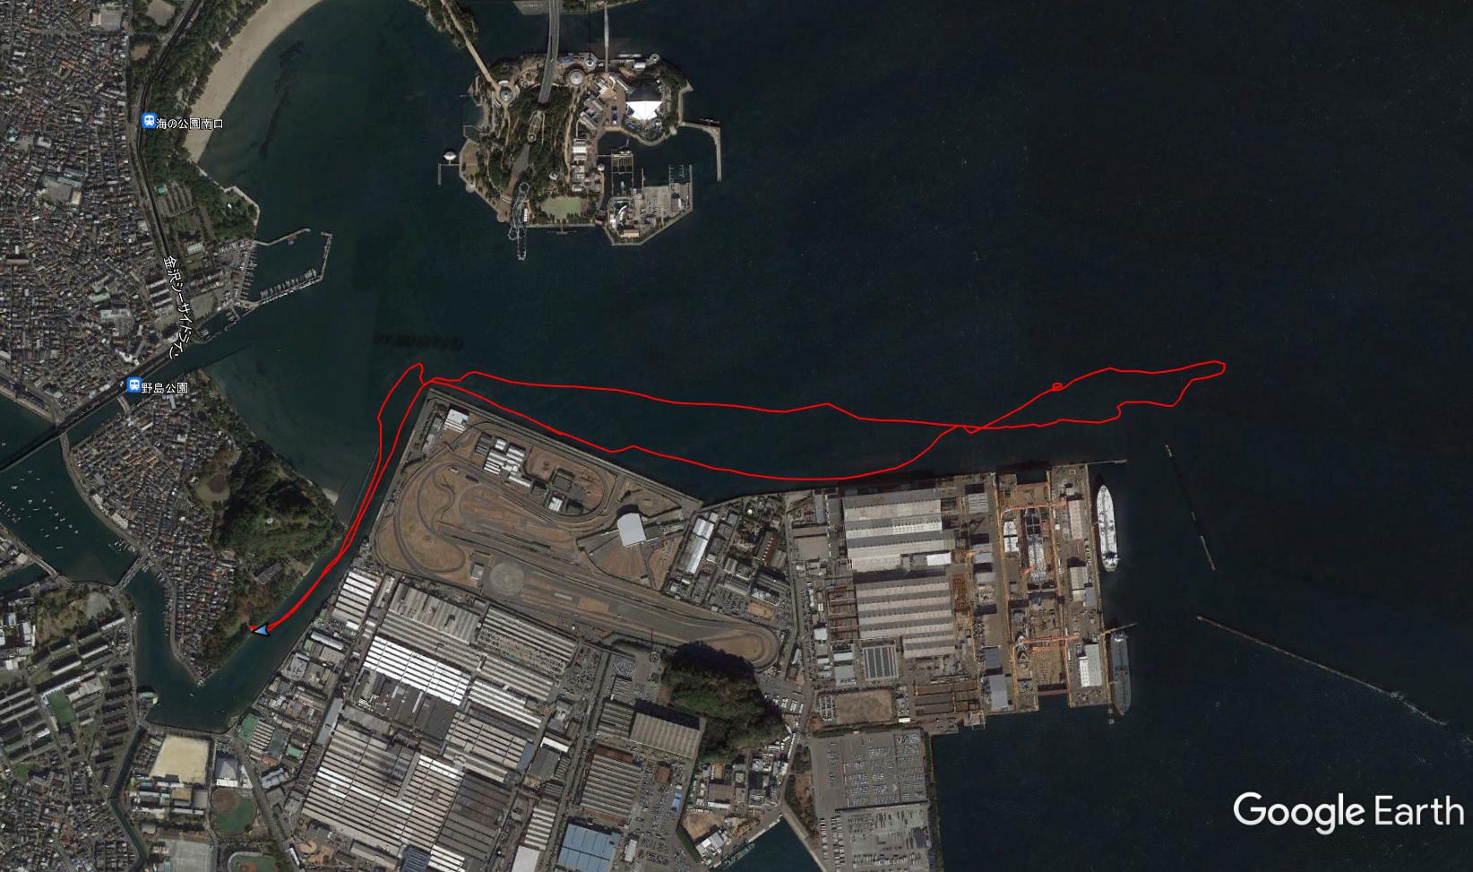Click the gray ship moored at lower pier
This screenshot has height=872, width=1473.
[1120, 672]
